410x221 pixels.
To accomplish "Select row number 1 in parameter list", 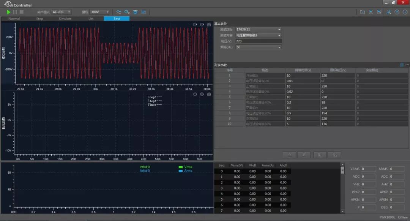I will tap(230, 75).
